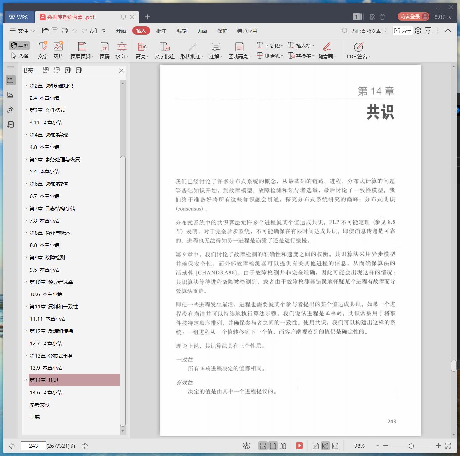The image size is (460, 456).
Task: Click the page number input showing 243
Action: [x=33, y=446]
